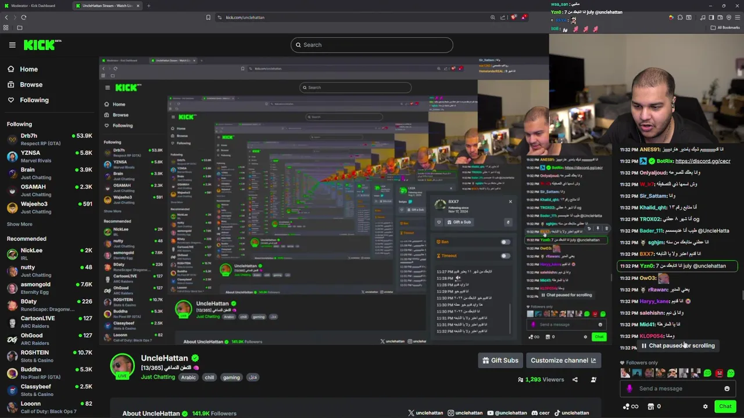Share the stream via share icon
Image resolution: width=744 pixels, height=418 pixels.
pyautogui.click(x=575, y=380)
